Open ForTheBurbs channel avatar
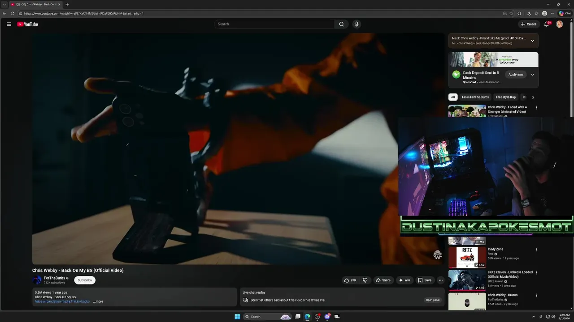The width and height of the screenshot is (574, 322). click(37, 280)
